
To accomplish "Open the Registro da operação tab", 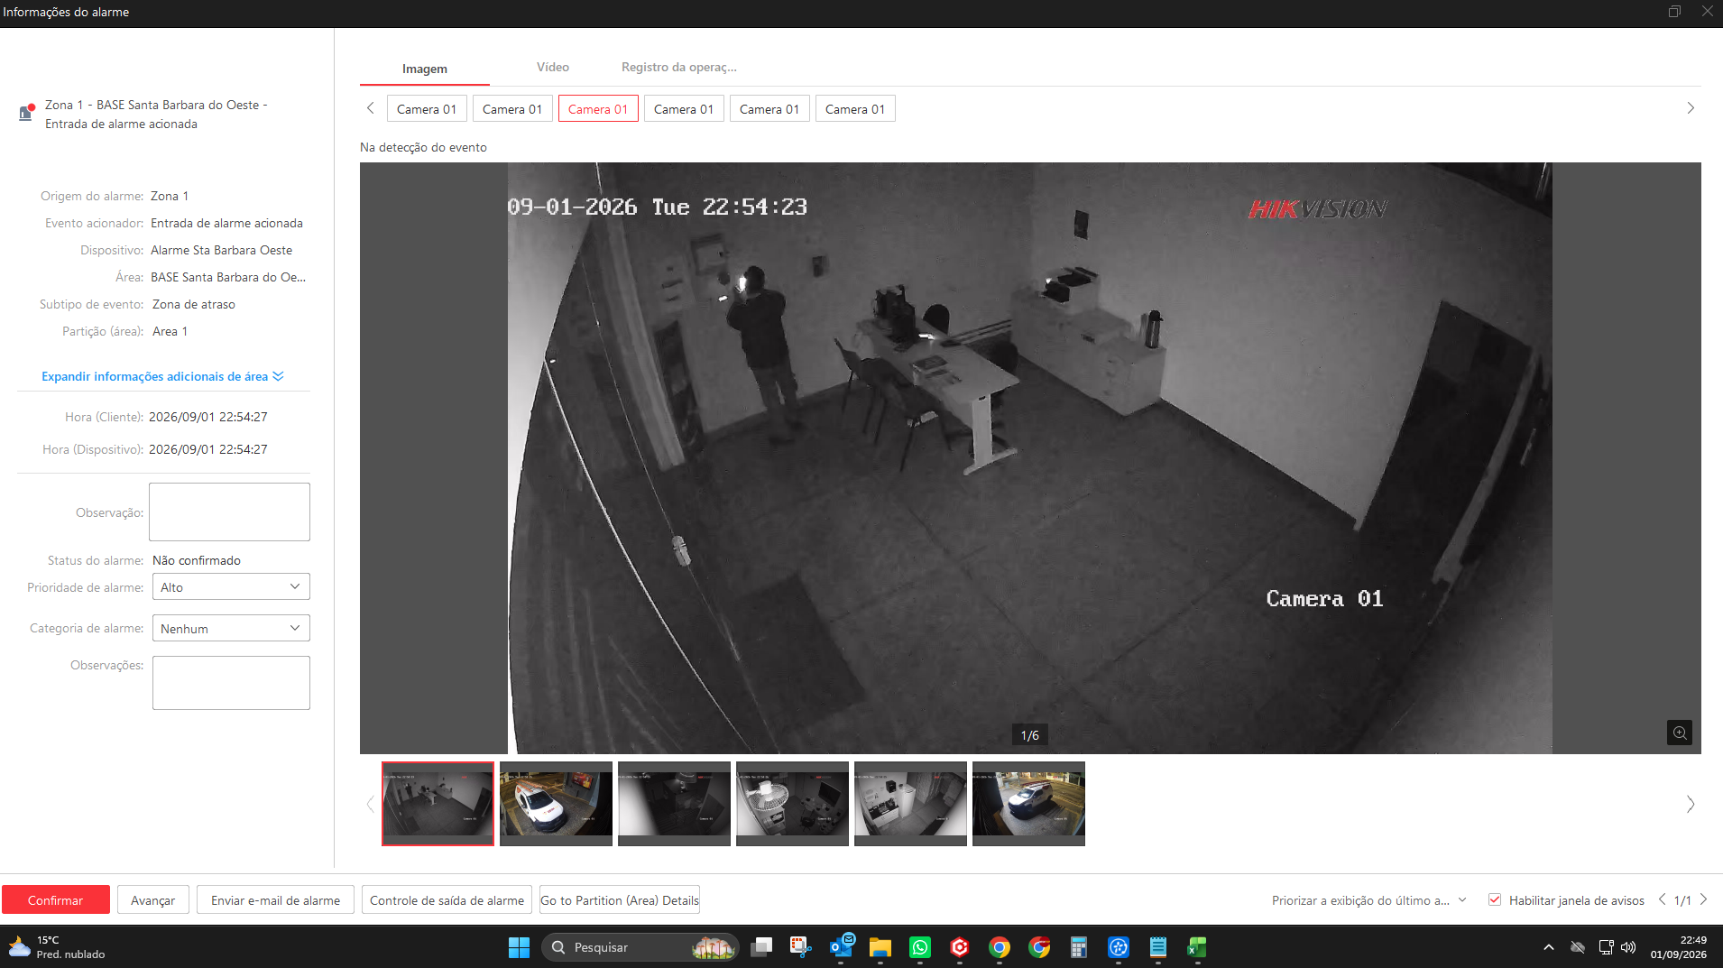I will pyautogui.click(x=679, y=67).
